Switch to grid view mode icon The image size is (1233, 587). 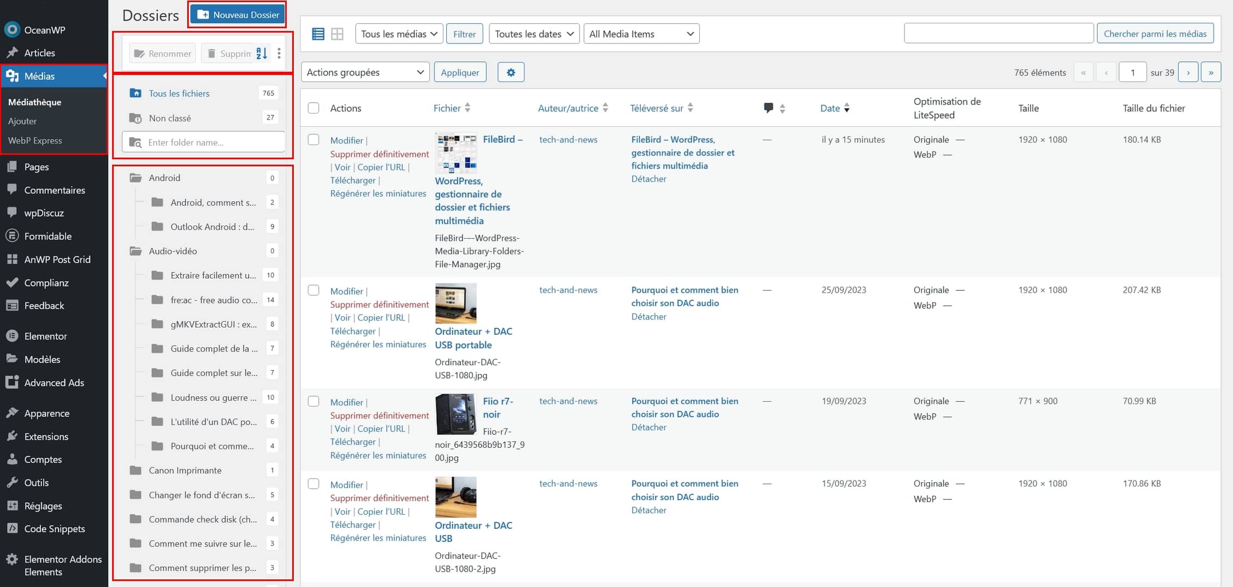337,34
